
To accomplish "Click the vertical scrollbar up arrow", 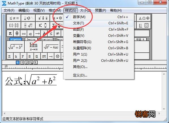I will (164, 74).
